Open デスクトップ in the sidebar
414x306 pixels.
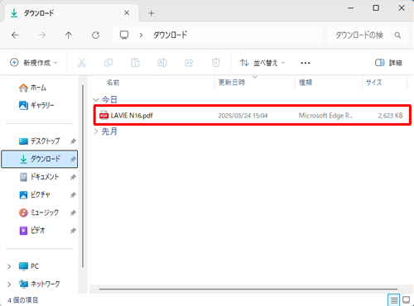click(39, 141)
